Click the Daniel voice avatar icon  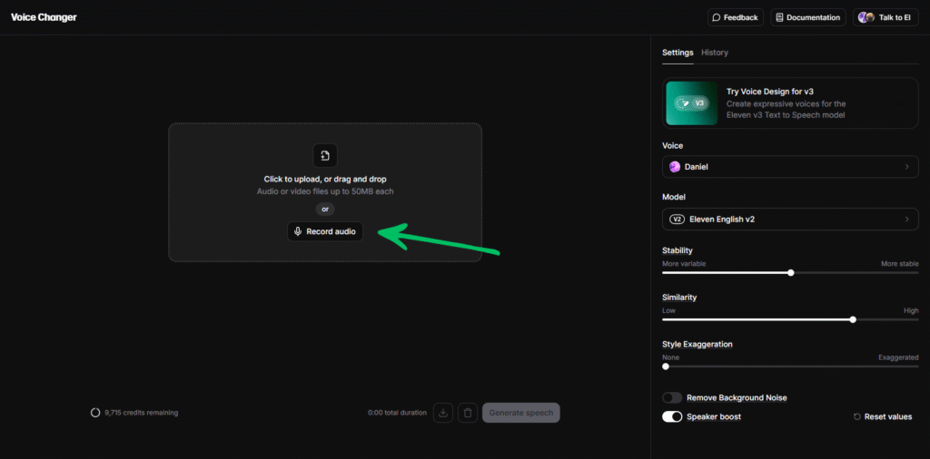[x=675, y=167]
